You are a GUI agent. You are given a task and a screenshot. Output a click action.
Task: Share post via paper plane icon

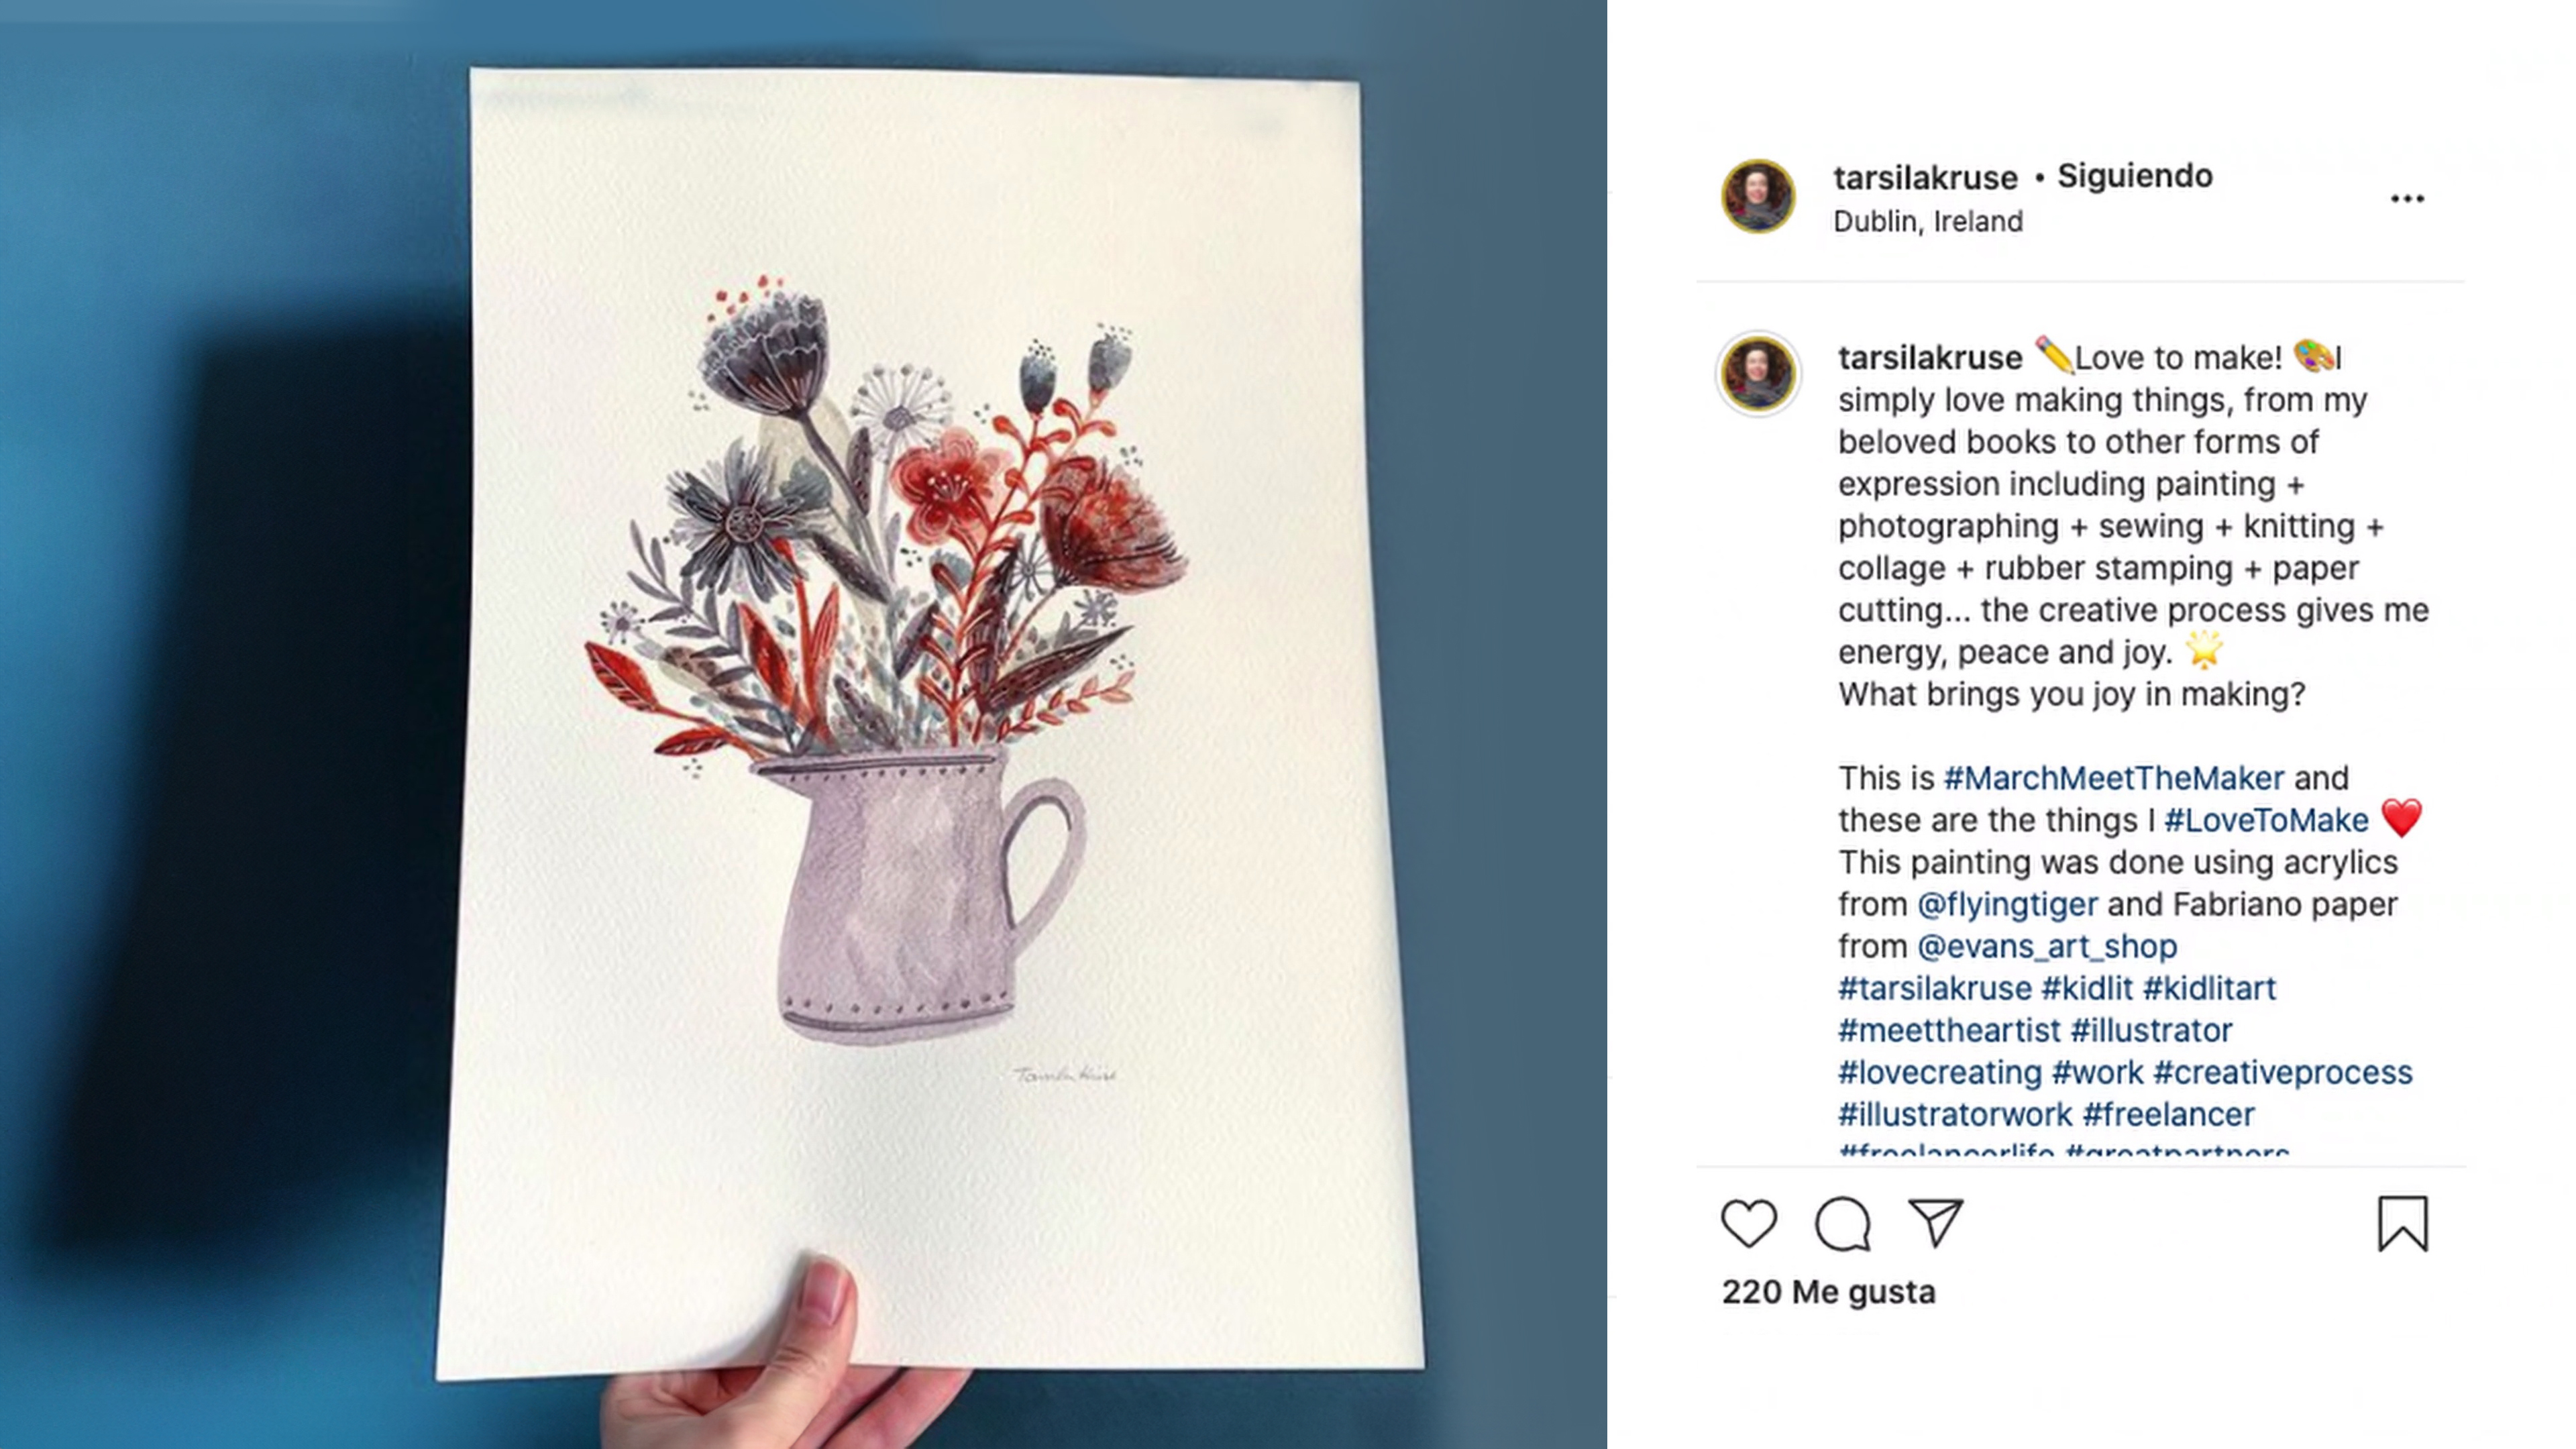coord(1936,1222)
